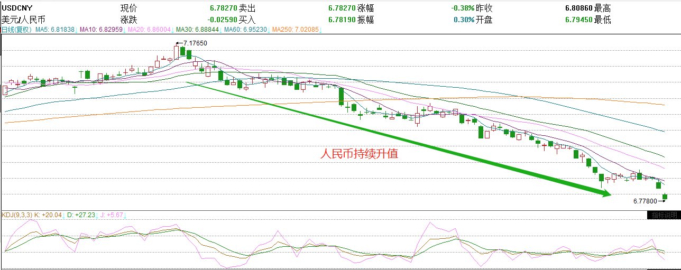The height and width of the screenshot is (270, 681).
Task: Click the 昨收 label
Action: [x=484, y=8]
